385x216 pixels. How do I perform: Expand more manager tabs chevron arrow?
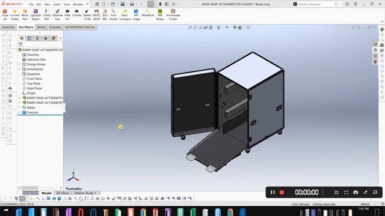pos(61,38)
